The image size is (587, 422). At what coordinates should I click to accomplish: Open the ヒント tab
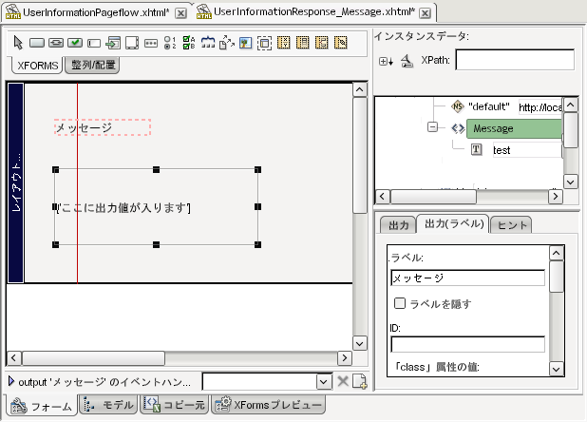click(x=511, y=225)
